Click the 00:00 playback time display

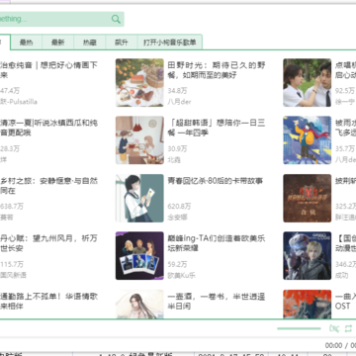click(333, 345)
